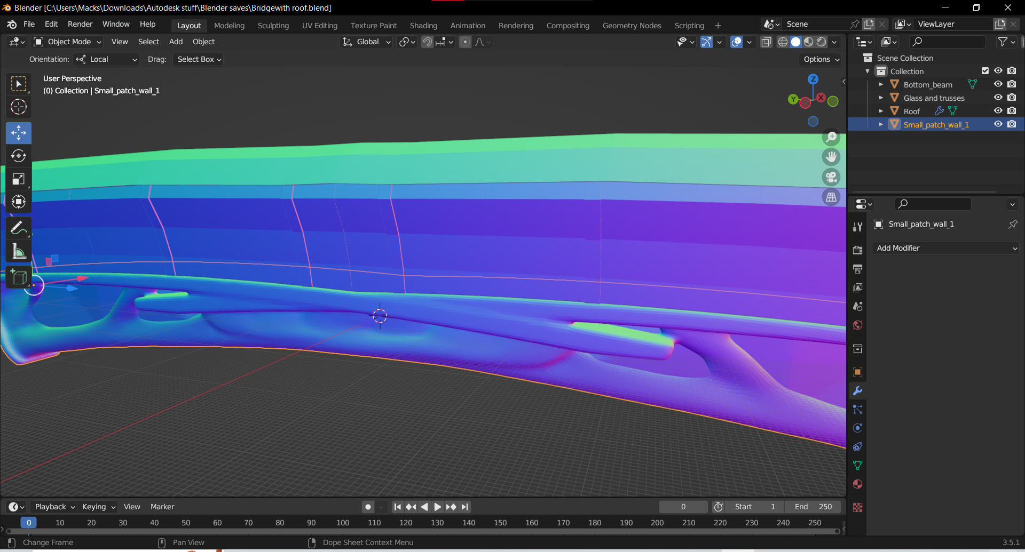Hide Small_patch_wall_1 with its eye icon
Viewport: 1025px width, 552px height.
998,124
